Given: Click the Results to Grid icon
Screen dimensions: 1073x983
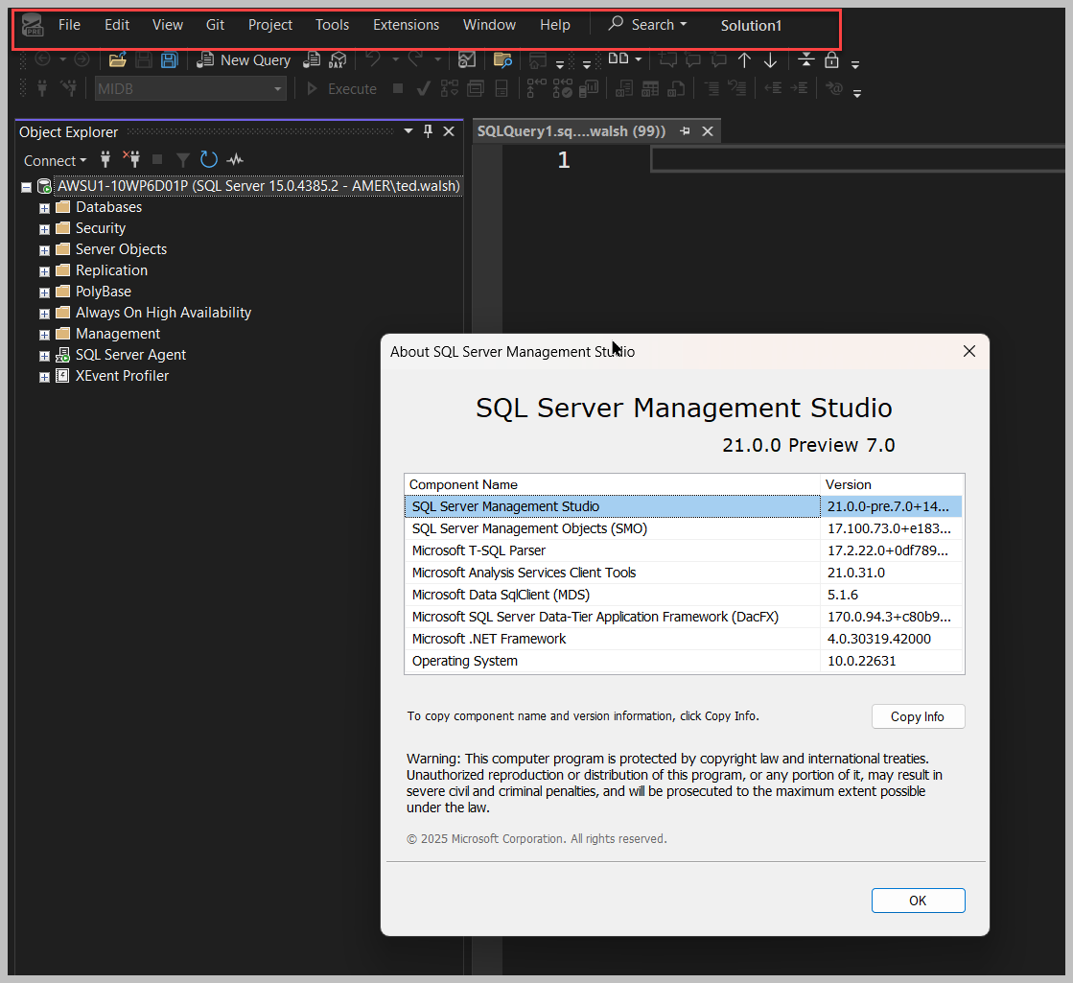Looking at the screenshot, I should (650, 88).
